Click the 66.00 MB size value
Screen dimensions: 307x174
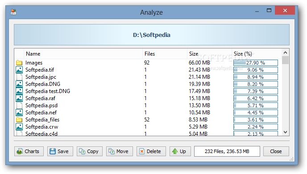199,63
